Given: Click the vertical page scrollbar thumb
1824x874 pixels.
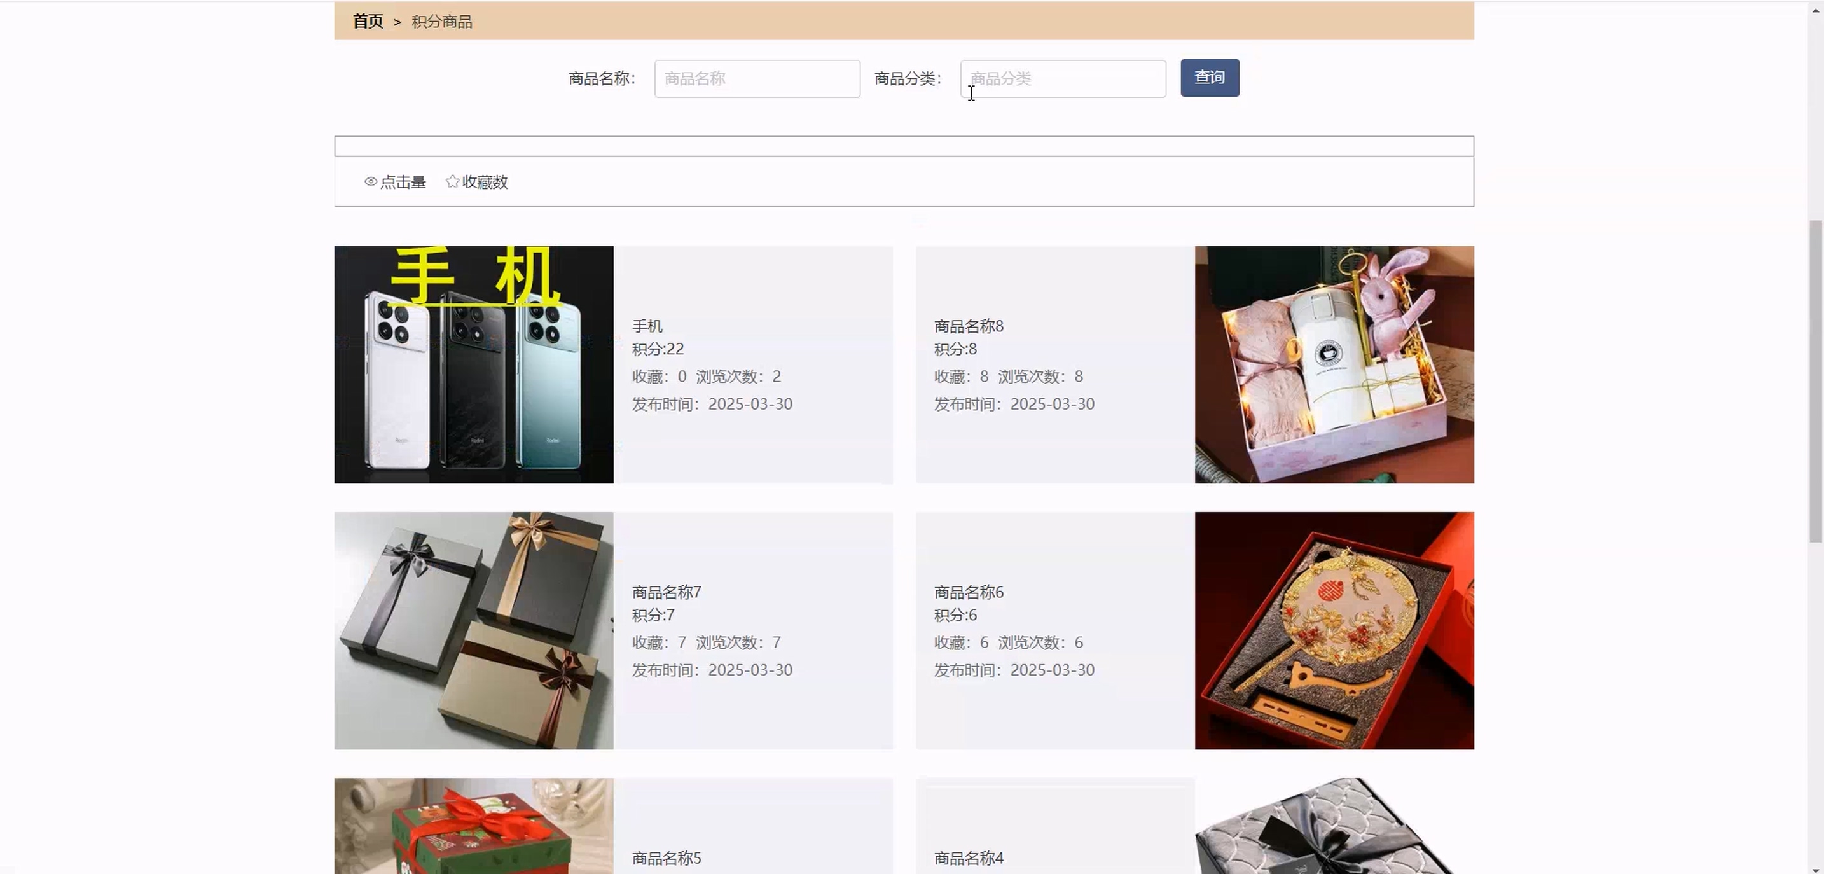Looking at the screenshot, I should click(x=1815, y=382).
